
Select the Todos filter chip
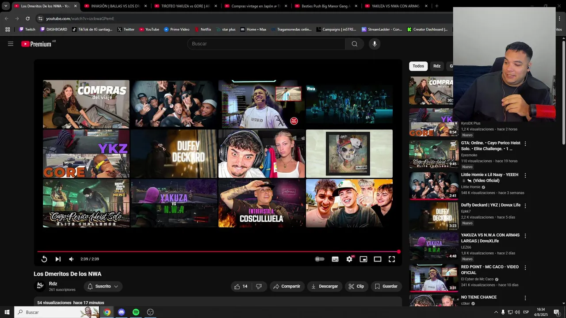pyautogui.click(x=418, y=66)
